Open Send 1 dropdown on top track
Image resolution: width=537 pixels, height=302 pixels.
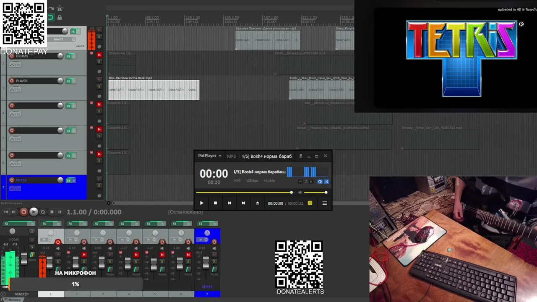pyautogui.click(x=74, y=39)
